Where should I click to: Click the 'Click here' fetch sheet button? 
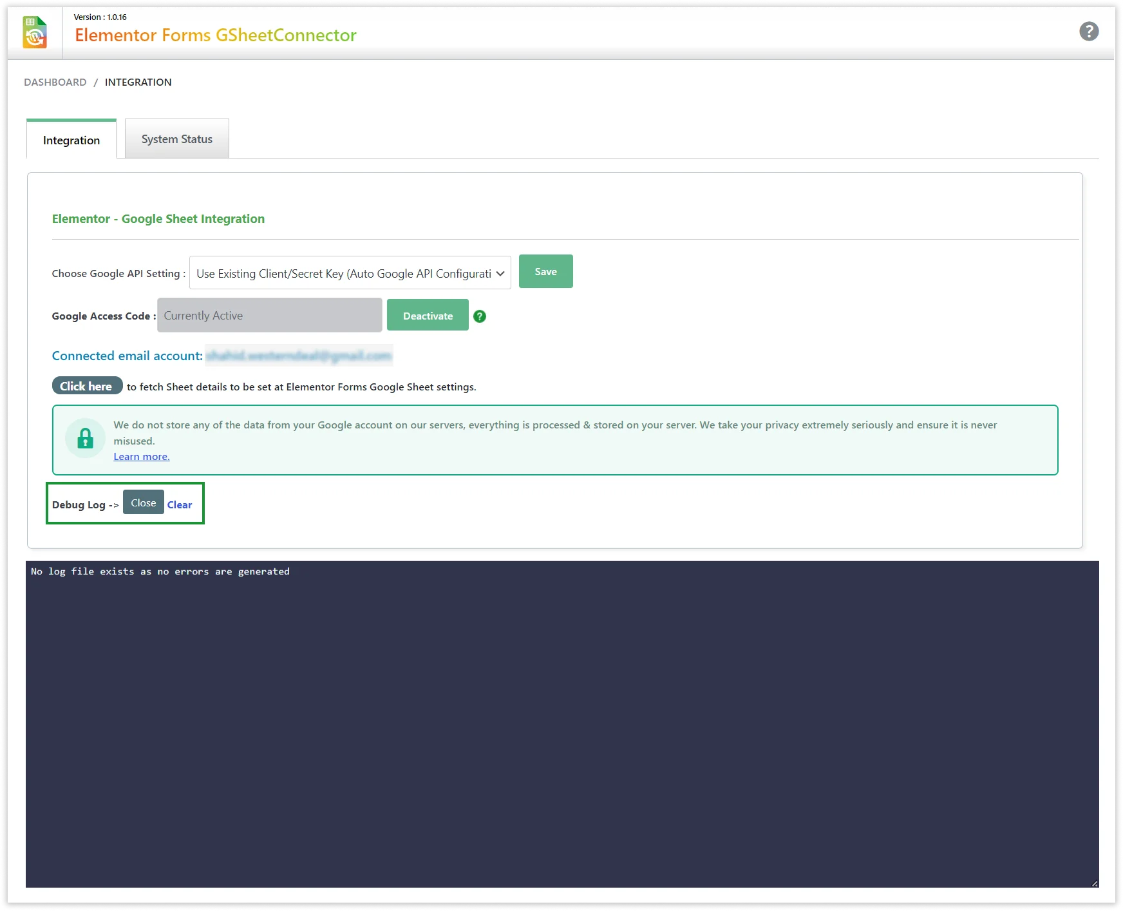point(86,386)
